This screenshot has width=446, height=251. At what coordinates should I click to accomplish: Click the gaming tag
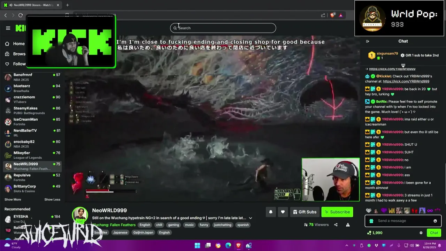coord(174,225)
